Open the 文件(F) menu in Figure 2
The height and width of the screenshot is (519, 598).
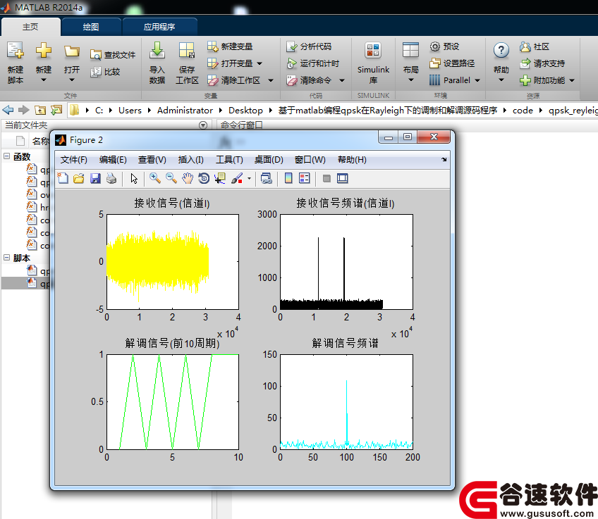(73, 160)
